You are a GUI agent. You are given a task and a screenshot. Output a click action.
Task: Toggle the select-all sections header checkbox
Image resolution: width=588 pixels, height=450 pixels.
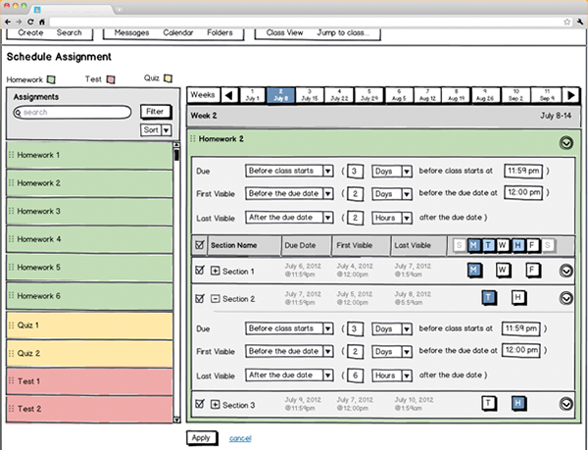point(200,245)
